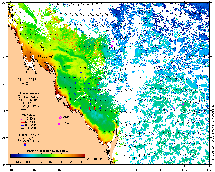This screenshot has width=215, height=172.
Task: Click the magenta drifter marker in legend
Action: click(x=59, y=124)
